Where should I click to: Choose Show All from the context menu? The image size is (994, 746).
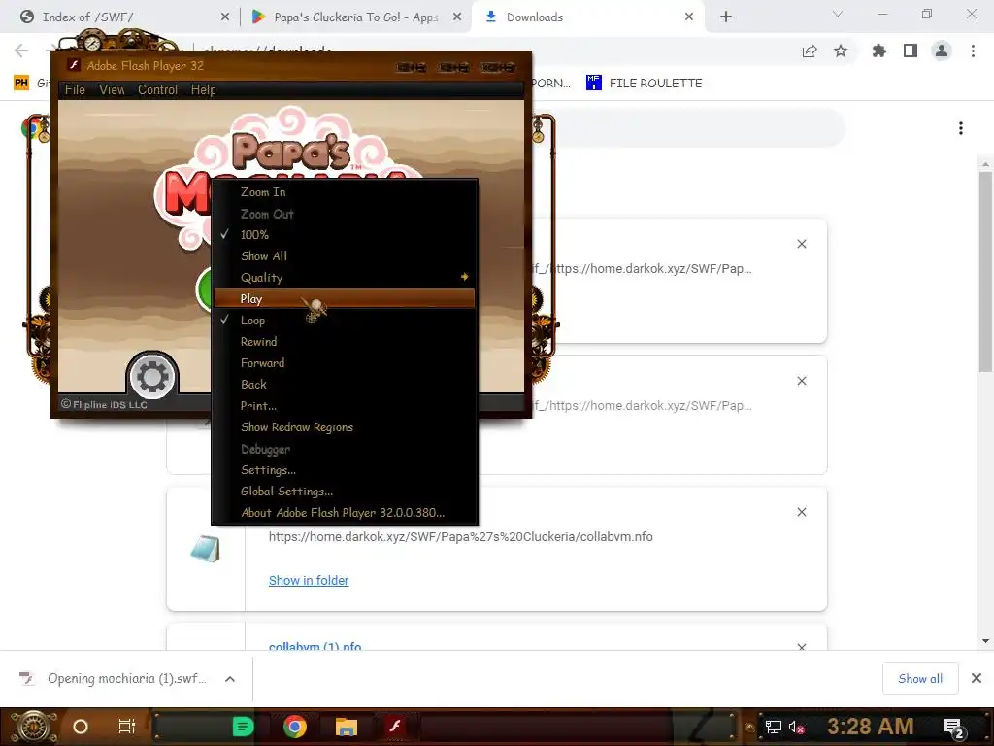click(345, 256)
